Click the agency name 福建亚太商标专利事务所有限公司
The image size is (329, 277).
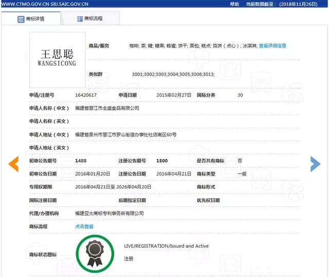tap(109, 213)
